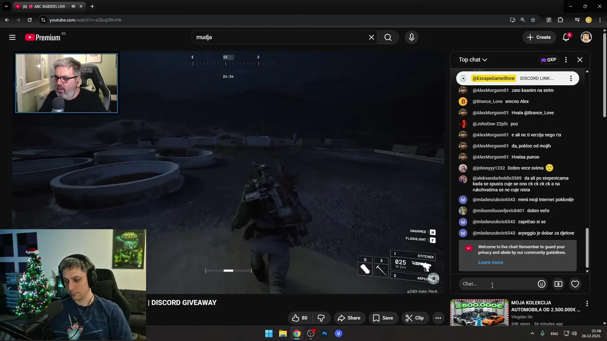The image size is (607, 341).
Task: Open MOJA KOLEKCIJA AUTOMOBILA video thumbnail
Action: [479, 313]
